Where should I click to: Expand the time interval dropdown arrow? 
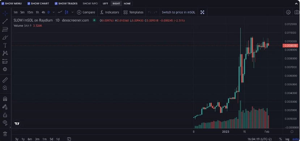pyautogui.click(x=54, y=12)
